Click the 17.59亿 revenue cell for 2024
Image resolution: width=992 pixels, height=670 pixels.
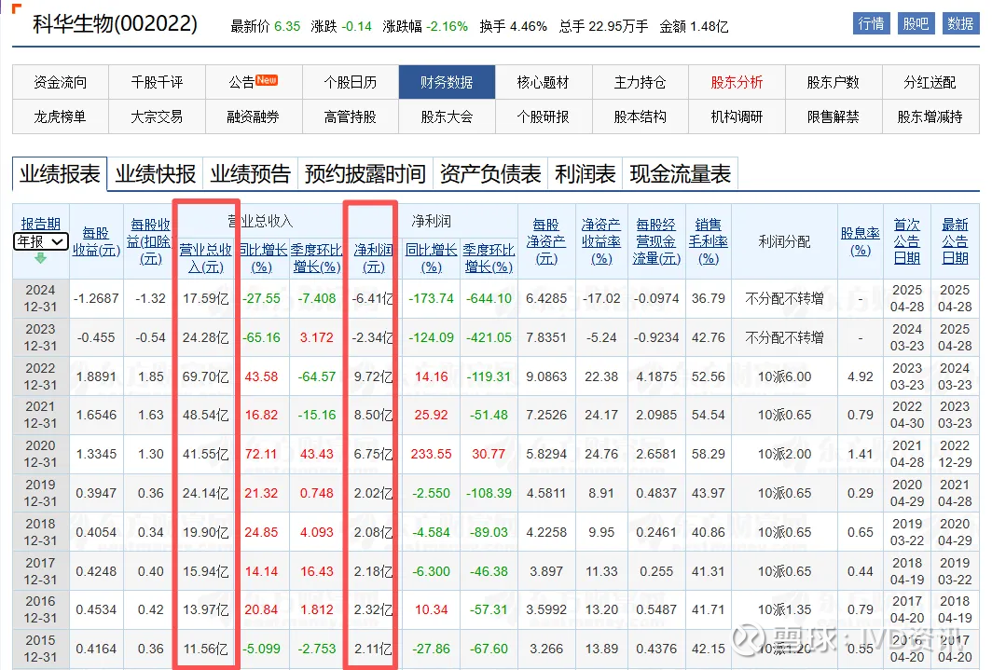(x=206, y=298)
